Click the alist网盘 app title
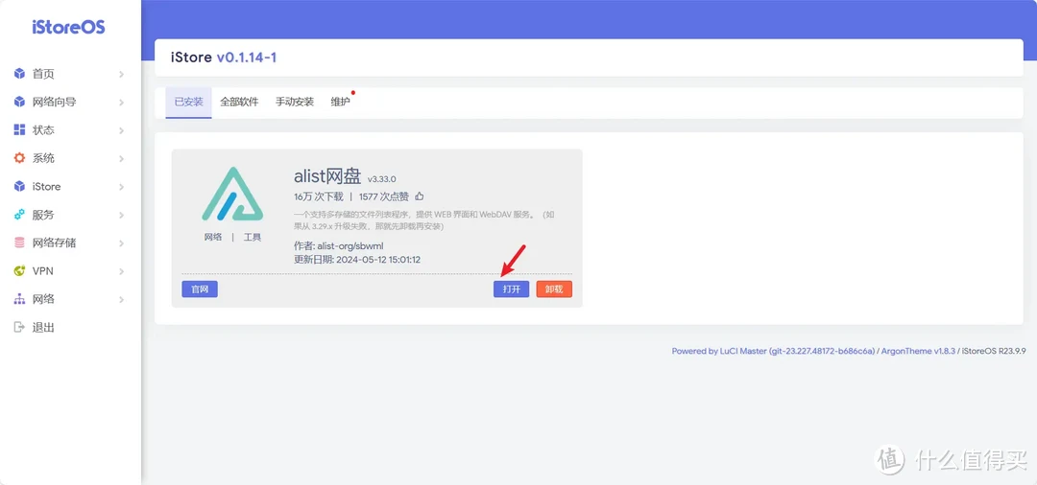Screen dimensions: 1037x485 click(x=328, y=176)
